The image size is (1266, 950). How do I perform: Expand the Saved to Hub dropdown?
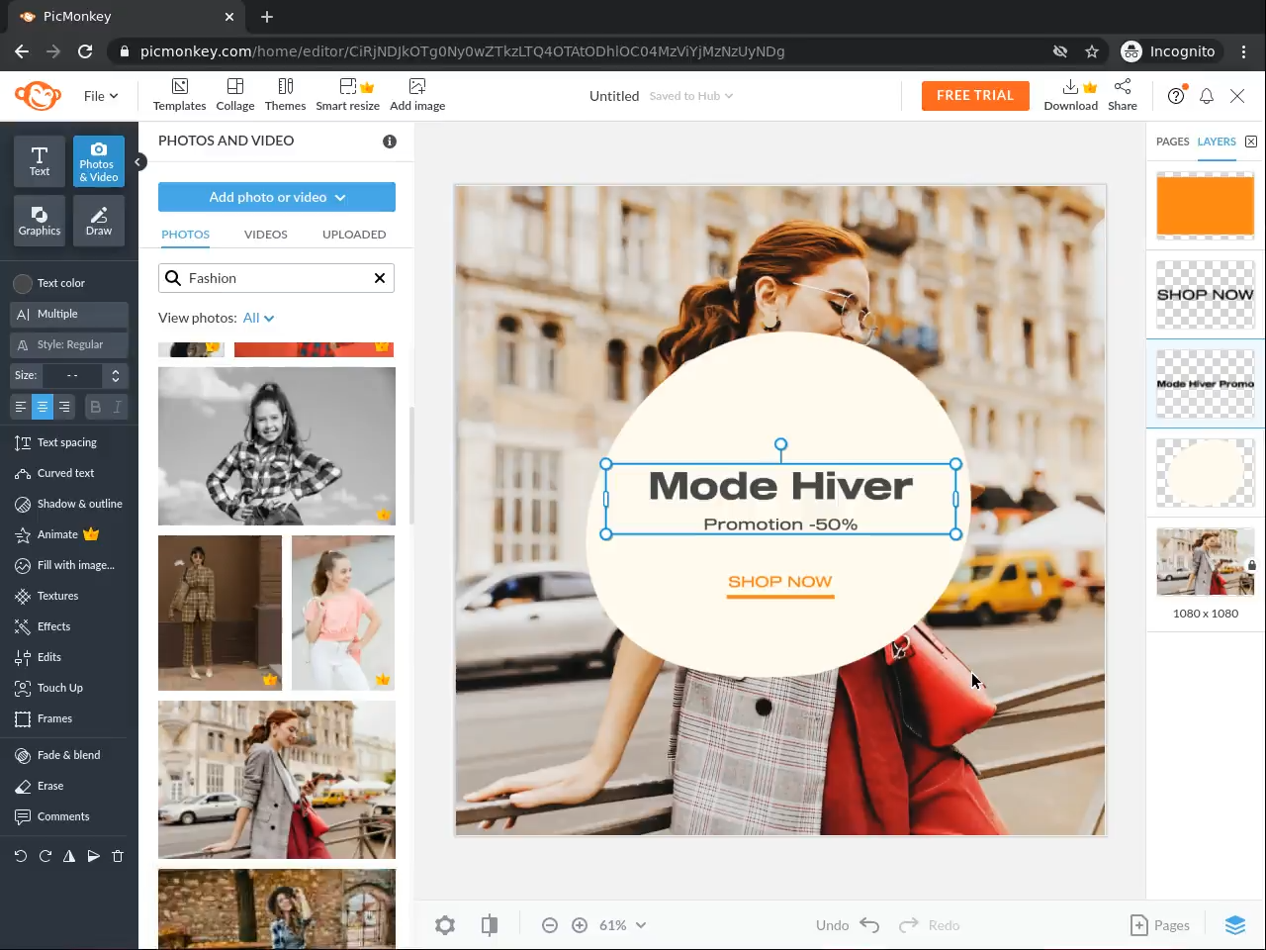click(x=691, y=96)
